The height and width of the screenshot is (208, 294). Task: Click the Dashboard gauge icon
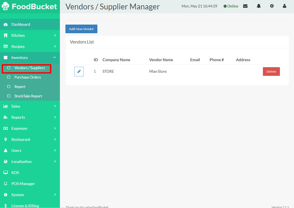tap(6, 24)
